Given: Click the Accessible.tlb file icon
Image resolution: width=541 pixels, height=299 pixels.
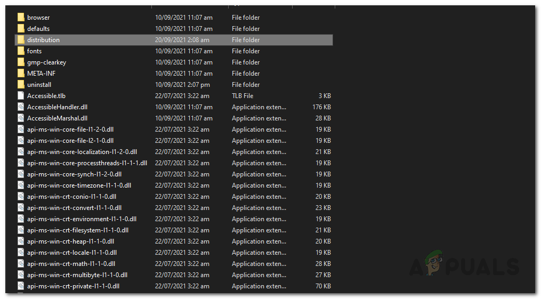Looking at the screenshot, I should click(x=21, y=96).
